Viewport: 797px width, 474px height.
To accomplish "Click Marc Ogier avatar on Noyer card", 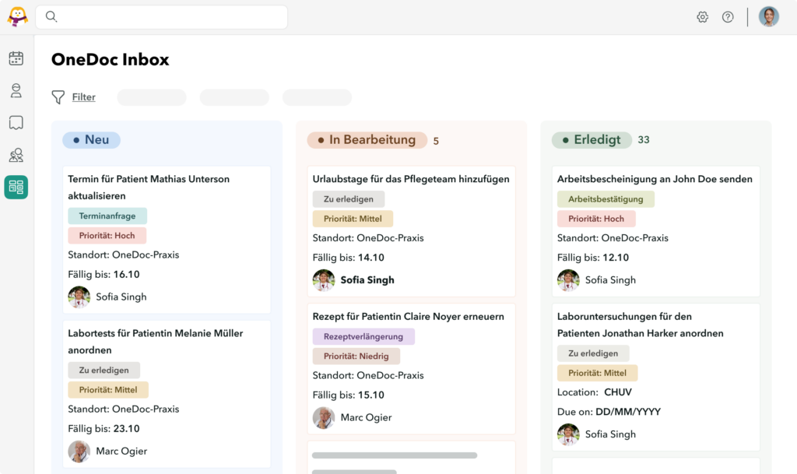I will tap(323, 418).
